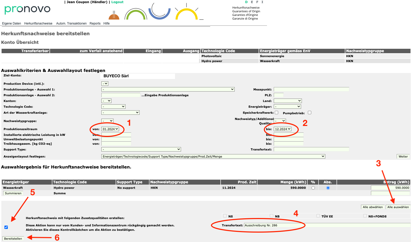Open the Produktionszeitraum von dropdown
Image resolution: width=411 pixels, height=242 pixels.
click(110, 129)
